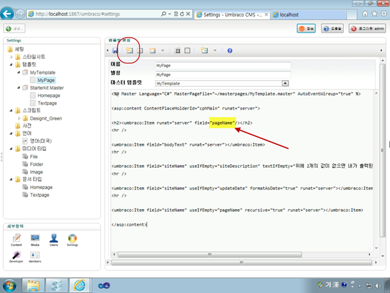Open the Settings section icon

pyautogui.click(x=72, y=240)
